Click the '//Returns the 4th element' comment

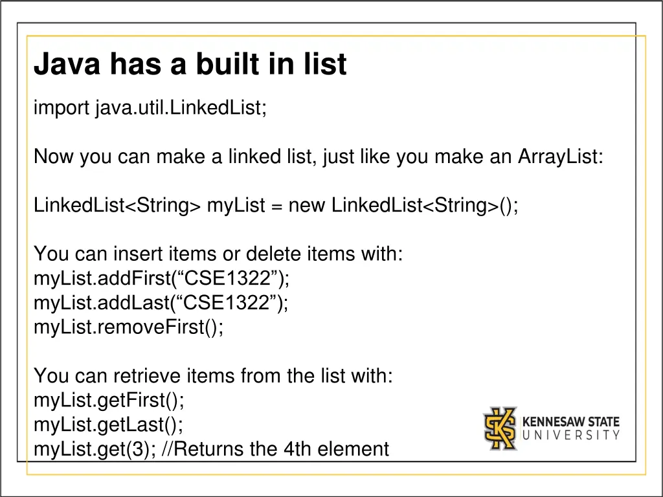(281, 448)
